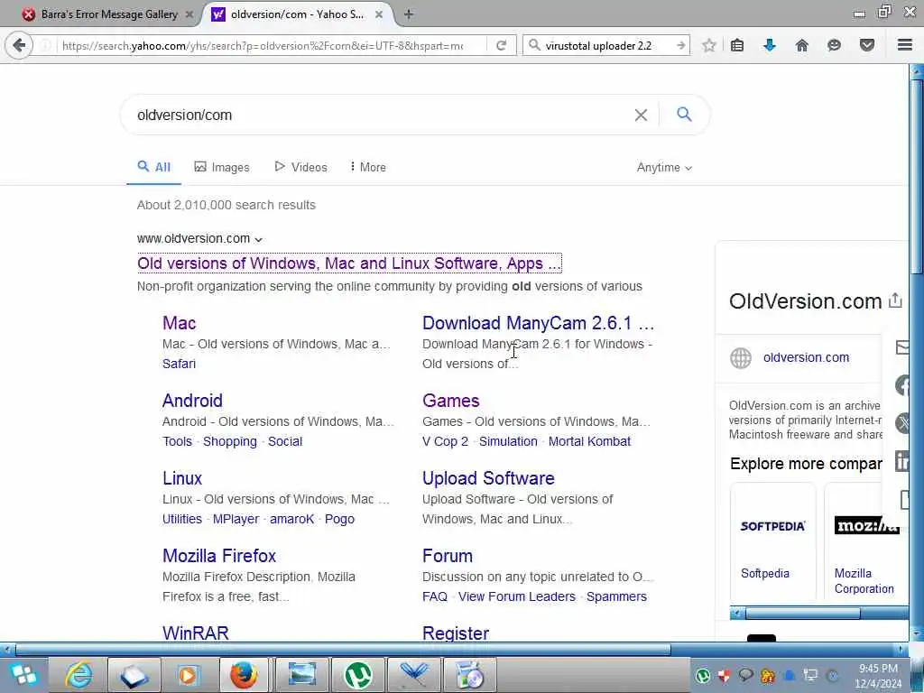This screenshot has width=924, height=693.
Task: Click the red shield tray icon
Action: [725, 675]
